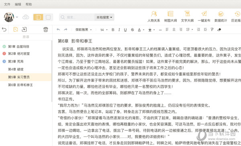
Task: Click the magnifier search icon
Action: pos(63,17)
